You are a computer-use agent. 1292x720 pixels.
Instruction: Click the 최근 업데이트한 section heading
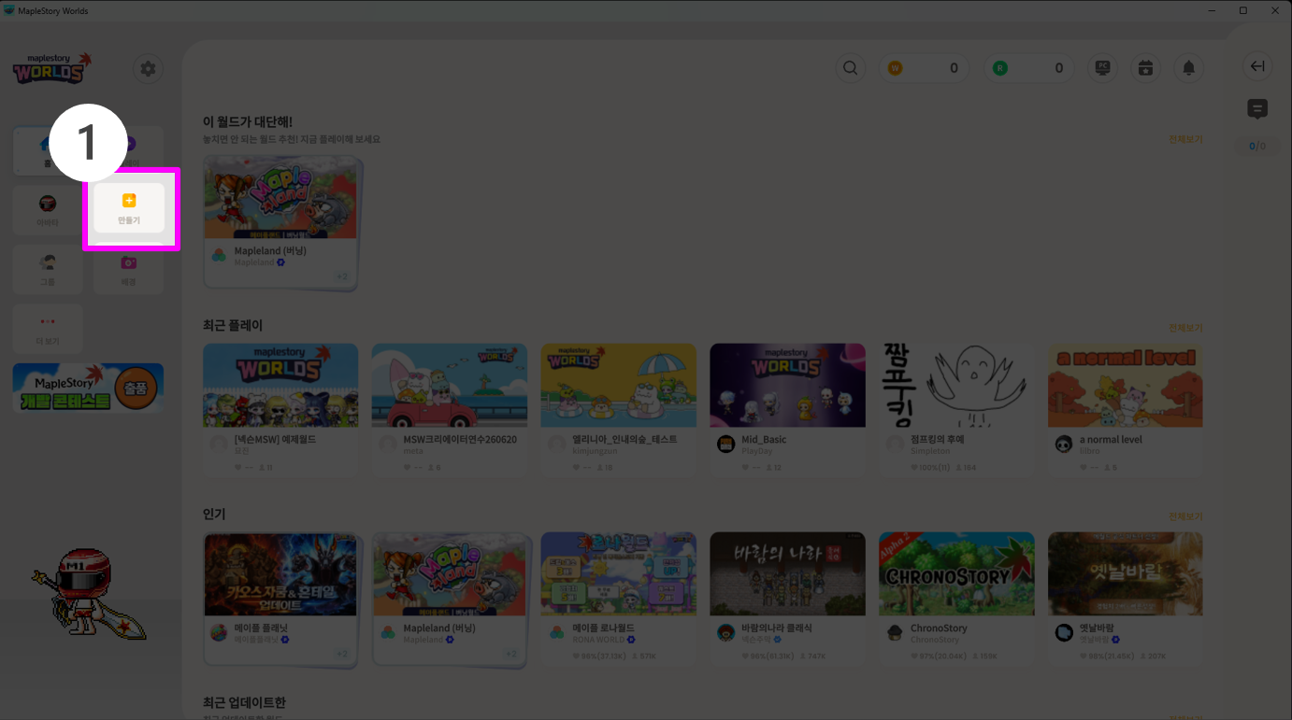click(x=245, y=702)
